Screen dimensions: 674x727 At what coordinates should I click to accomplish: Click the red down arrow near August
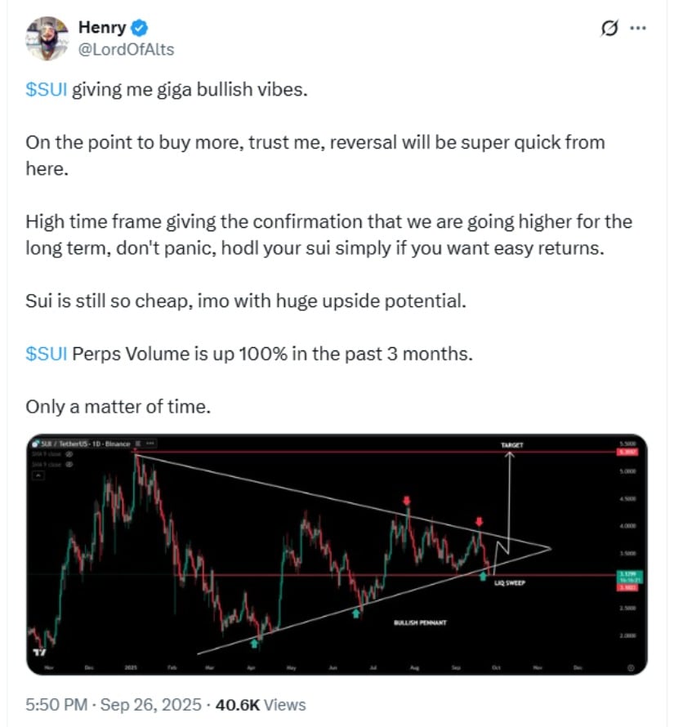(x=407, y=500)
